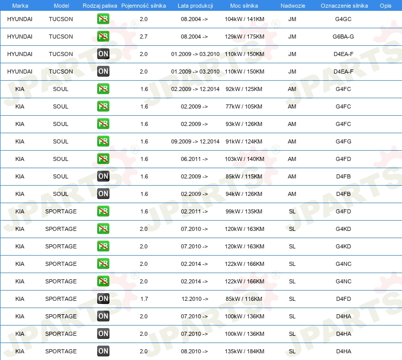The width and height of the screenshot is (402, 360).
Task: Click diesel ON icon for Soul 85kW row
Action: pyautogui.click(x=103, y=176)
